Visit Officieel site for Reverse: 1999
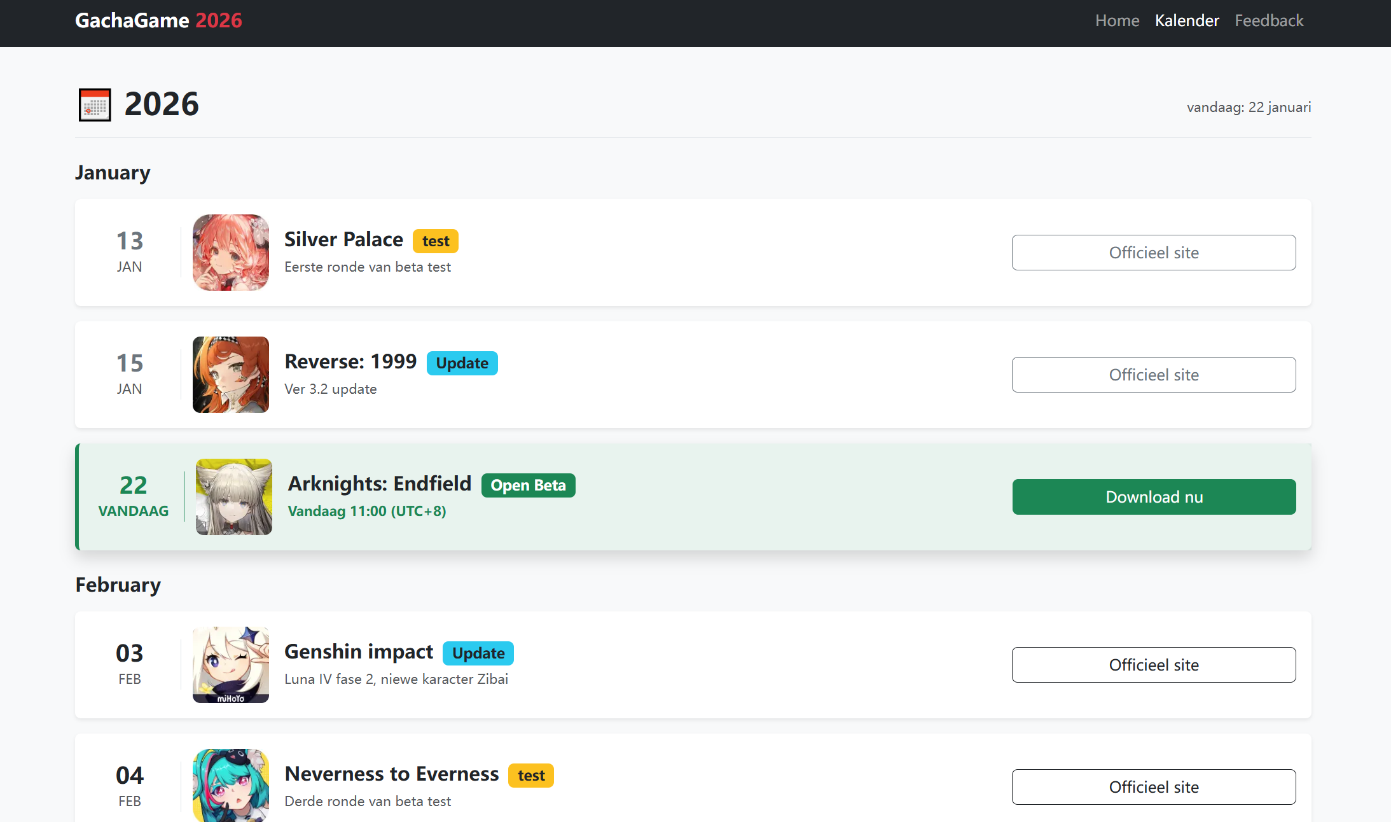The width and height of the screenshot is (1391, 822). pyautogui.click(x=1154, y=375)
